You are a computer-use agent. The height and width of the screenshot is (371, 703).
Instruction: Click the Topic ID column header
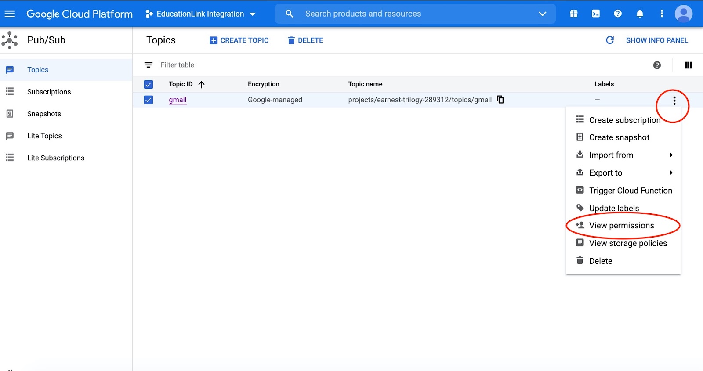tap(181, 84)
